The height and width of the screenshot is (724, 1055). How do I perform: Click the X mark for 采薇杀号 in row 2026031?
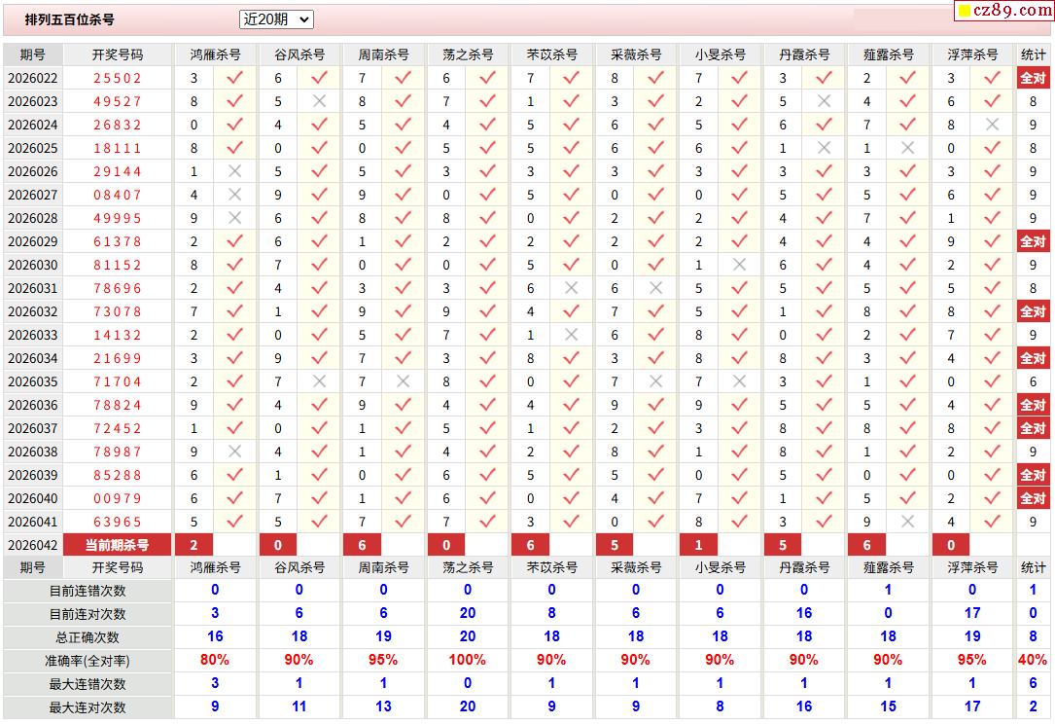[x=655, y=288]
